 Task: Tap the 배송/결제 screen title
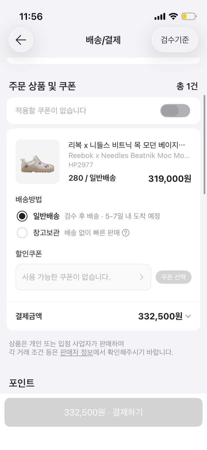(103, 40)
